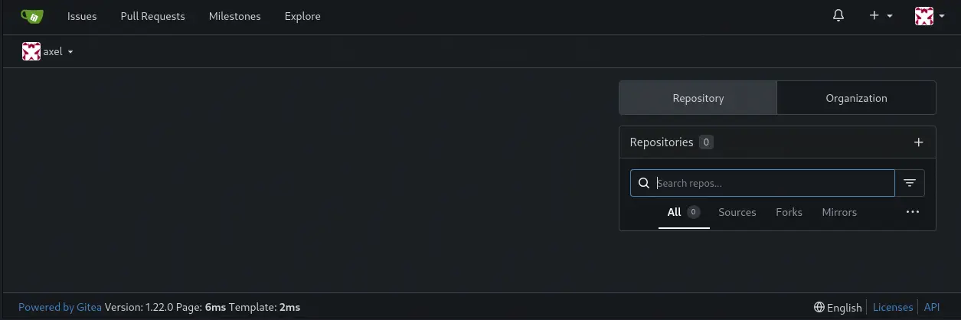Open the notifications bell
The image size is (961, 320).
[838, 16]
